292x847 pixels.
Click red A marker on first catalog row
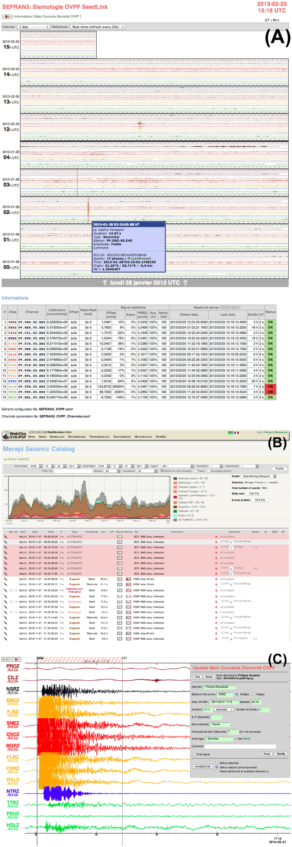[x=216, y=537]
